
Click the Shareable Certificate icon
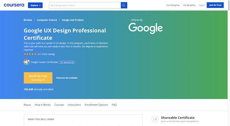click(155, 119)
